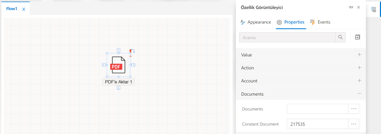The width and height of the screenshot is (381, 134).
Task: Click the rotate handle on the PDF node
Action: point(133,51)
